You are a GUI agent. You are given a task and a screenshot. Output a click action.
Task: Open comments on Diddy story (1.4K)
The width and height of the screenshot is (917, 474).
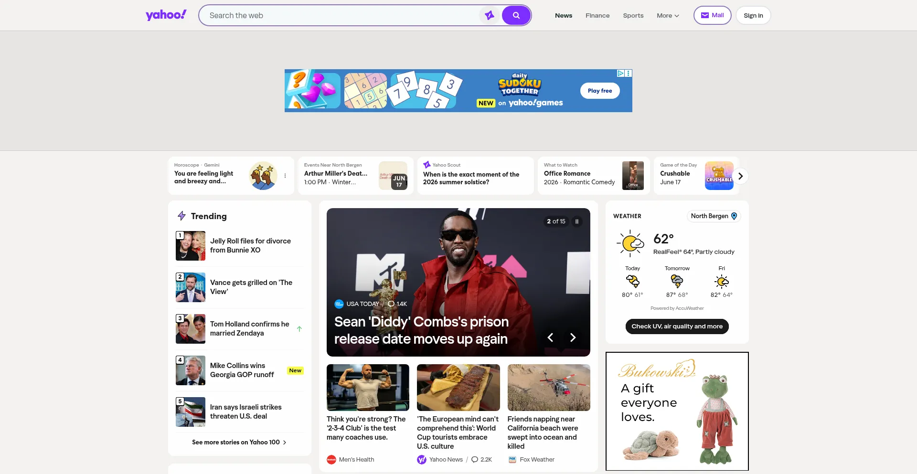pos(397,304)
